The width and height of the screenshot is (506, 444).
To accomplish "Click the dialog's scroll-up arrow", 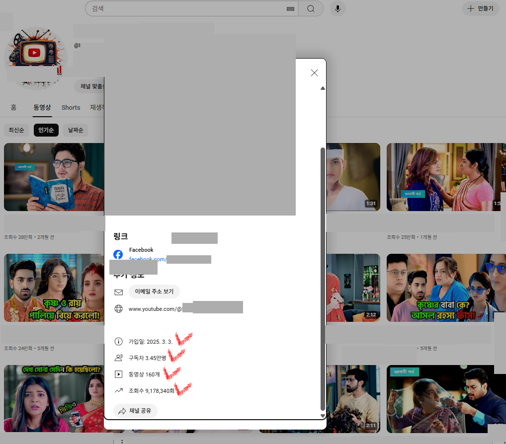I will (x=323, y=88).
